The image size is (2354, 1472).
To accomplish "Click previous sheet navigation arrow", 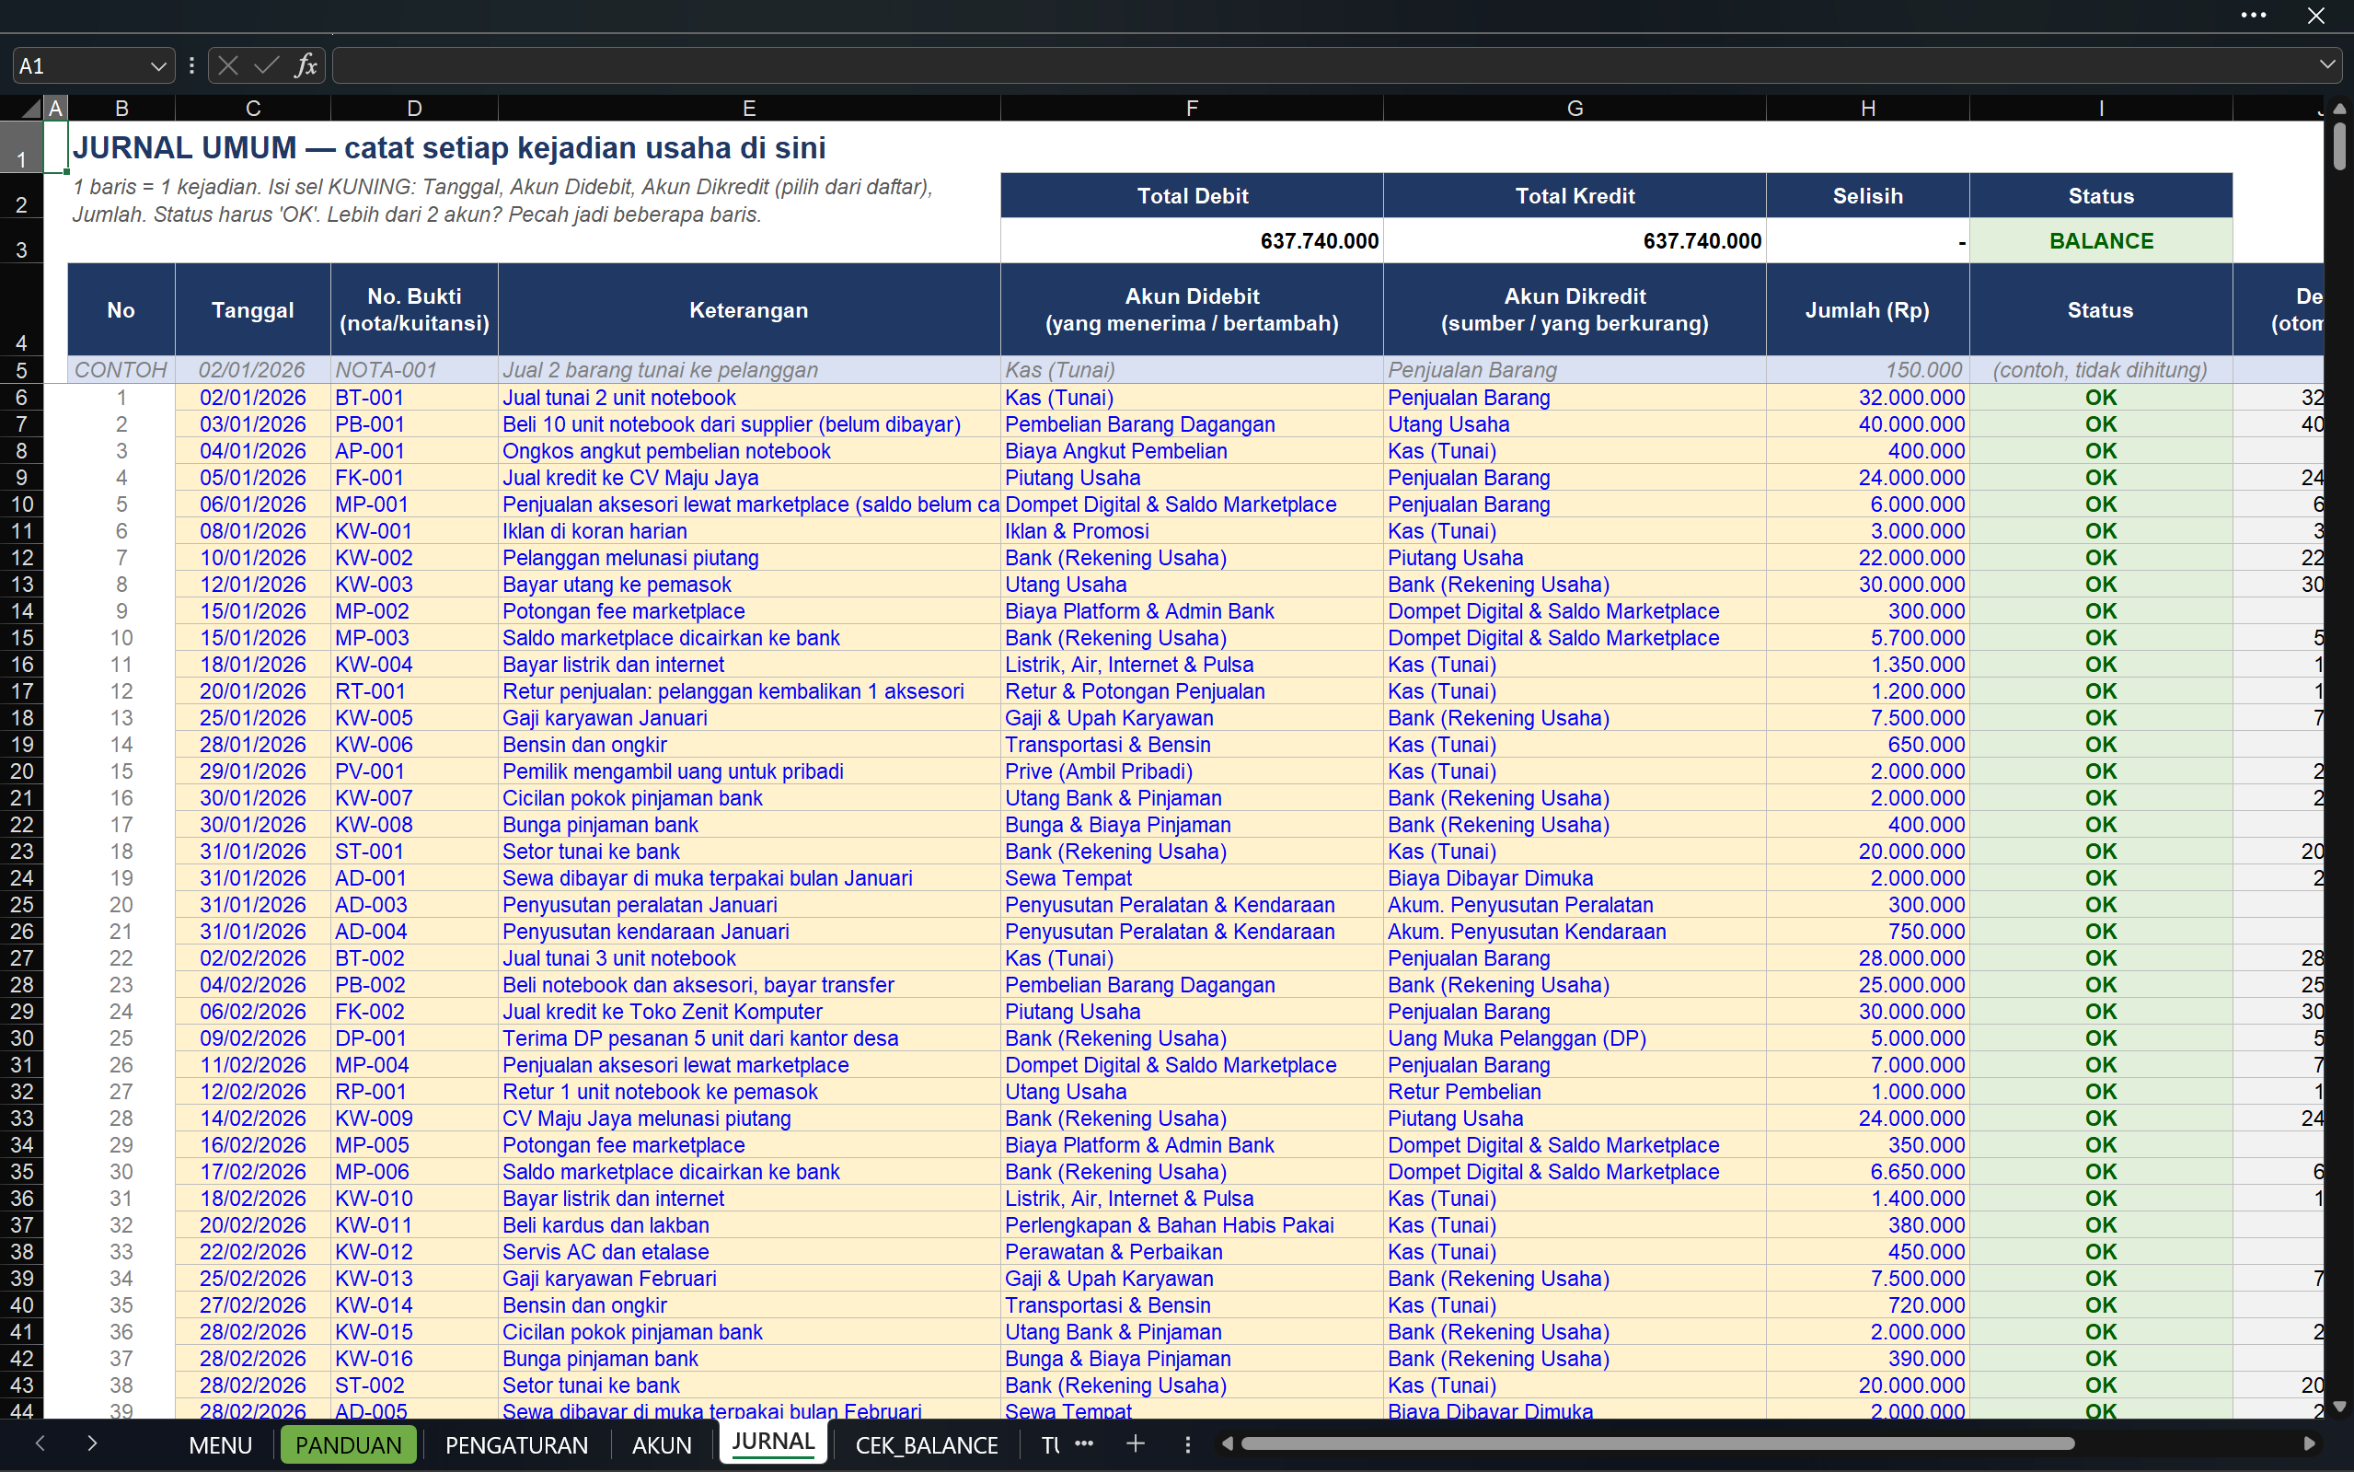I will pyautogui.click(x=40, y=1443).
